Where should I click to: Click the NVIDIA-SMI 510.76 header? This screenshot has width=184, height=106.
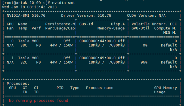[26, 16]
